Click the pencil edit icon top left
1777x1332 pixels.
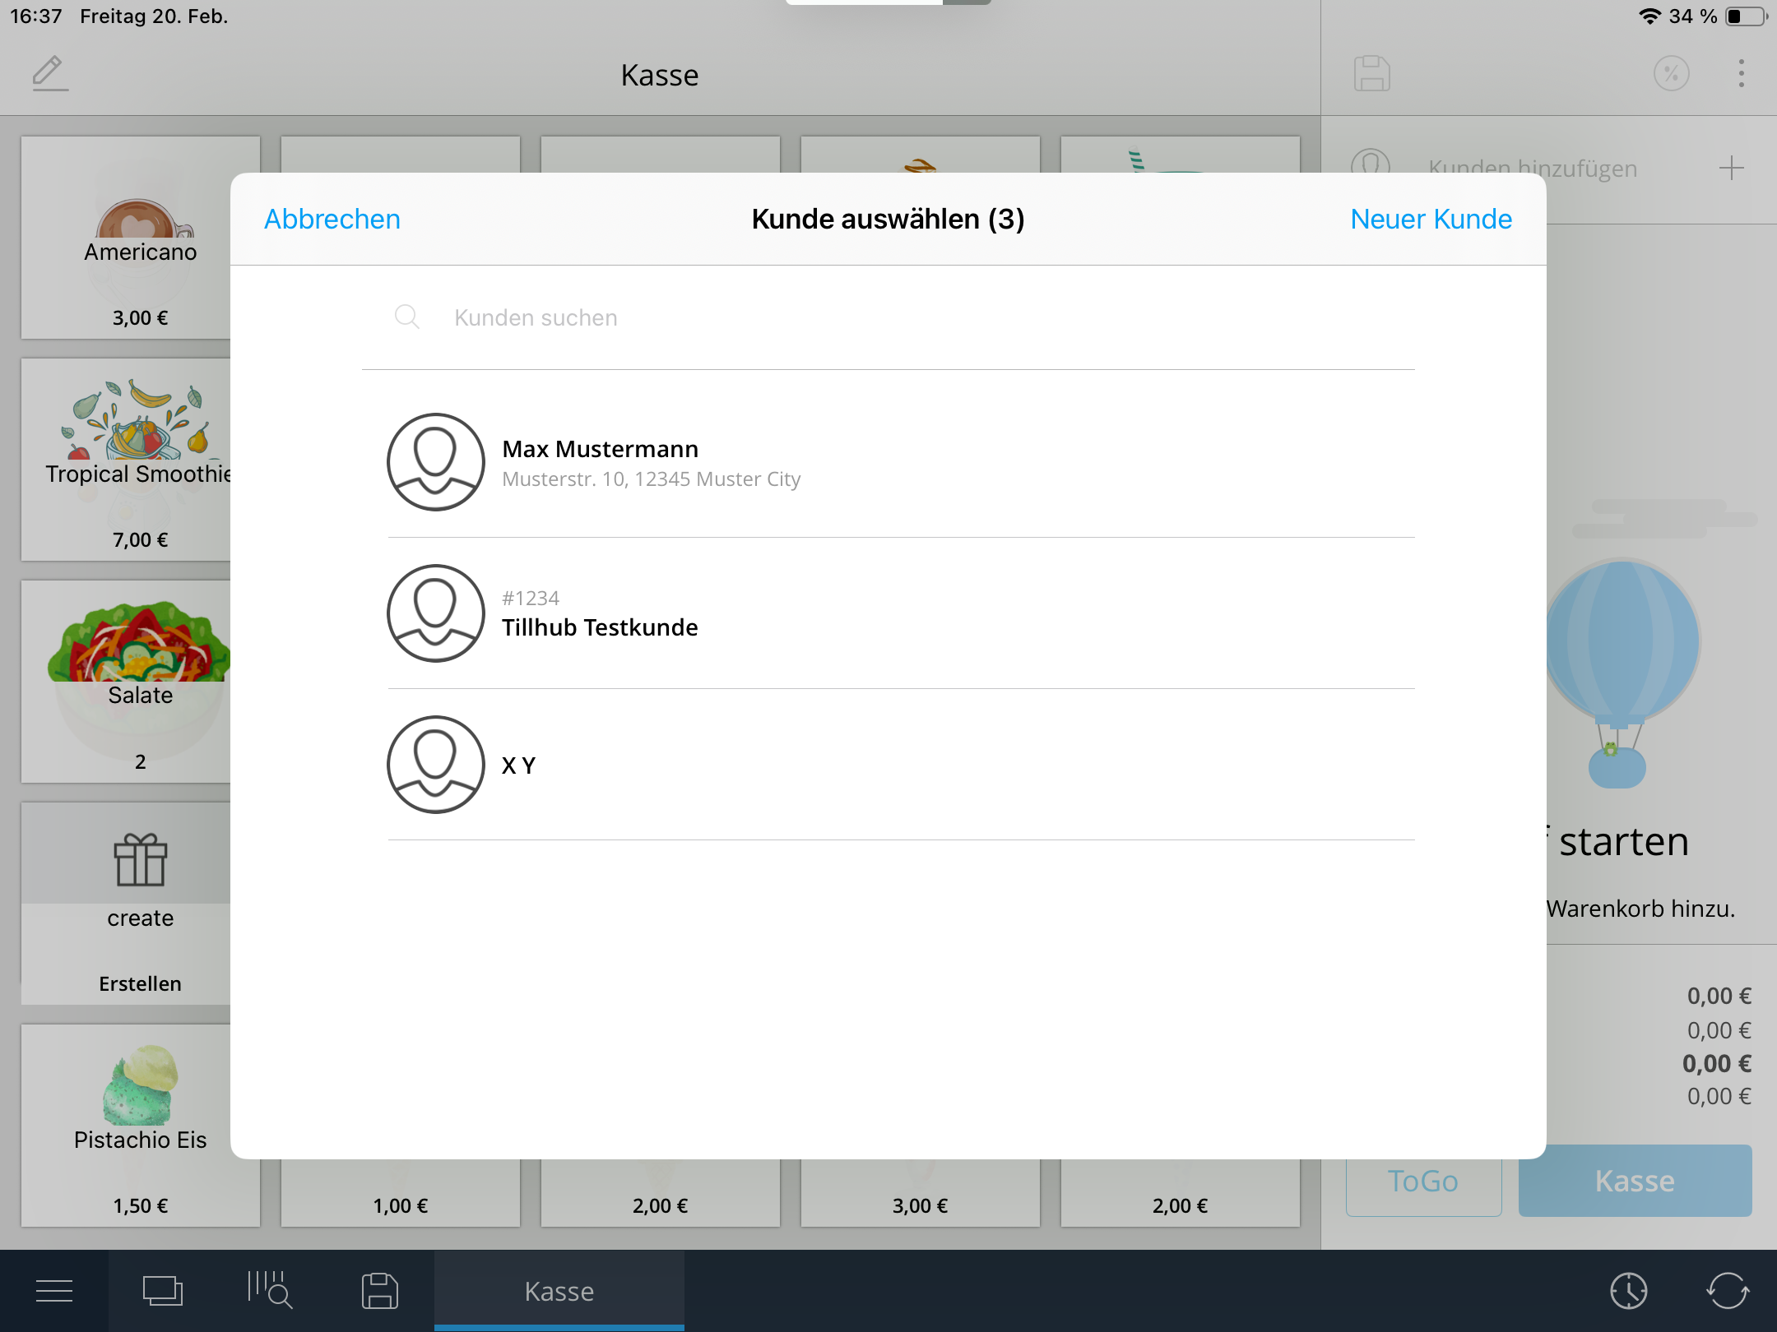[49, 74]
